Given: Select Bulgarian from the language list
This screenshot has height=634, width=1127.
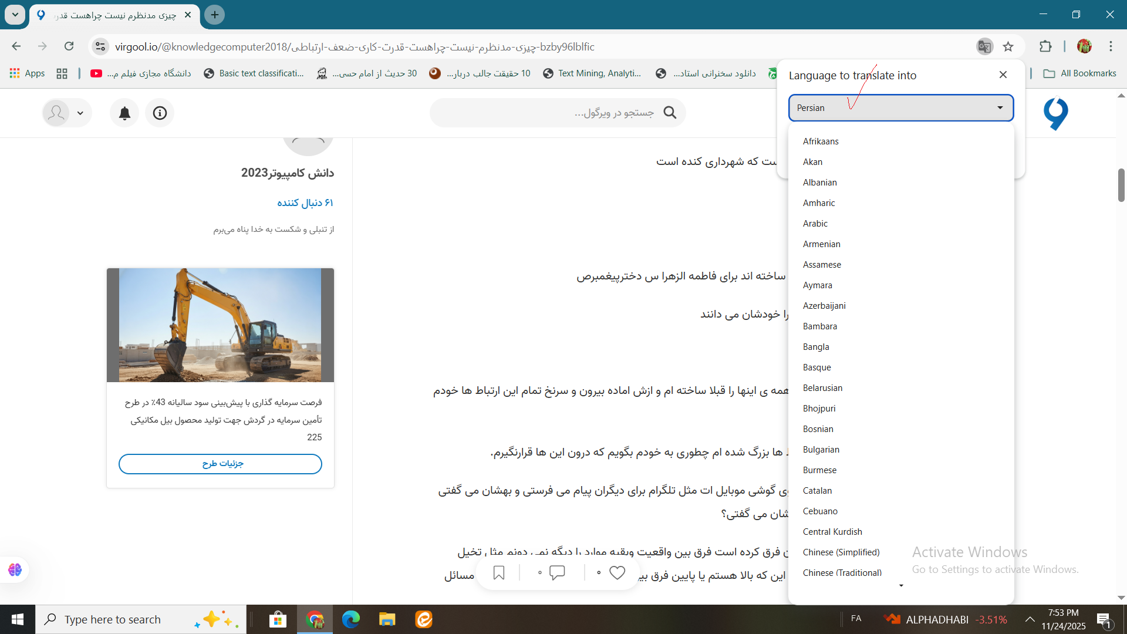Looking at the screenshot, I should coord(821,450).
